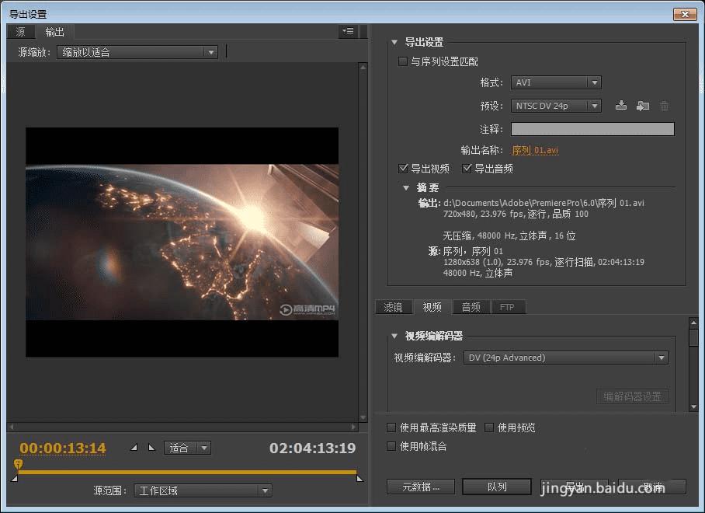Toggle the 使用最高渲染质量 checkbox

click(x=392, y=427)
